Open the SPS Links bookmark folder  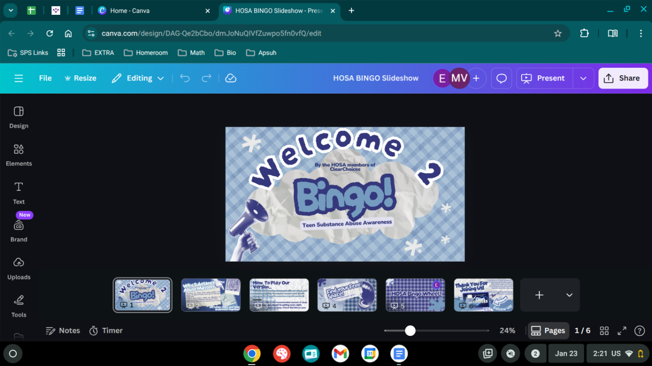point(28,53)
